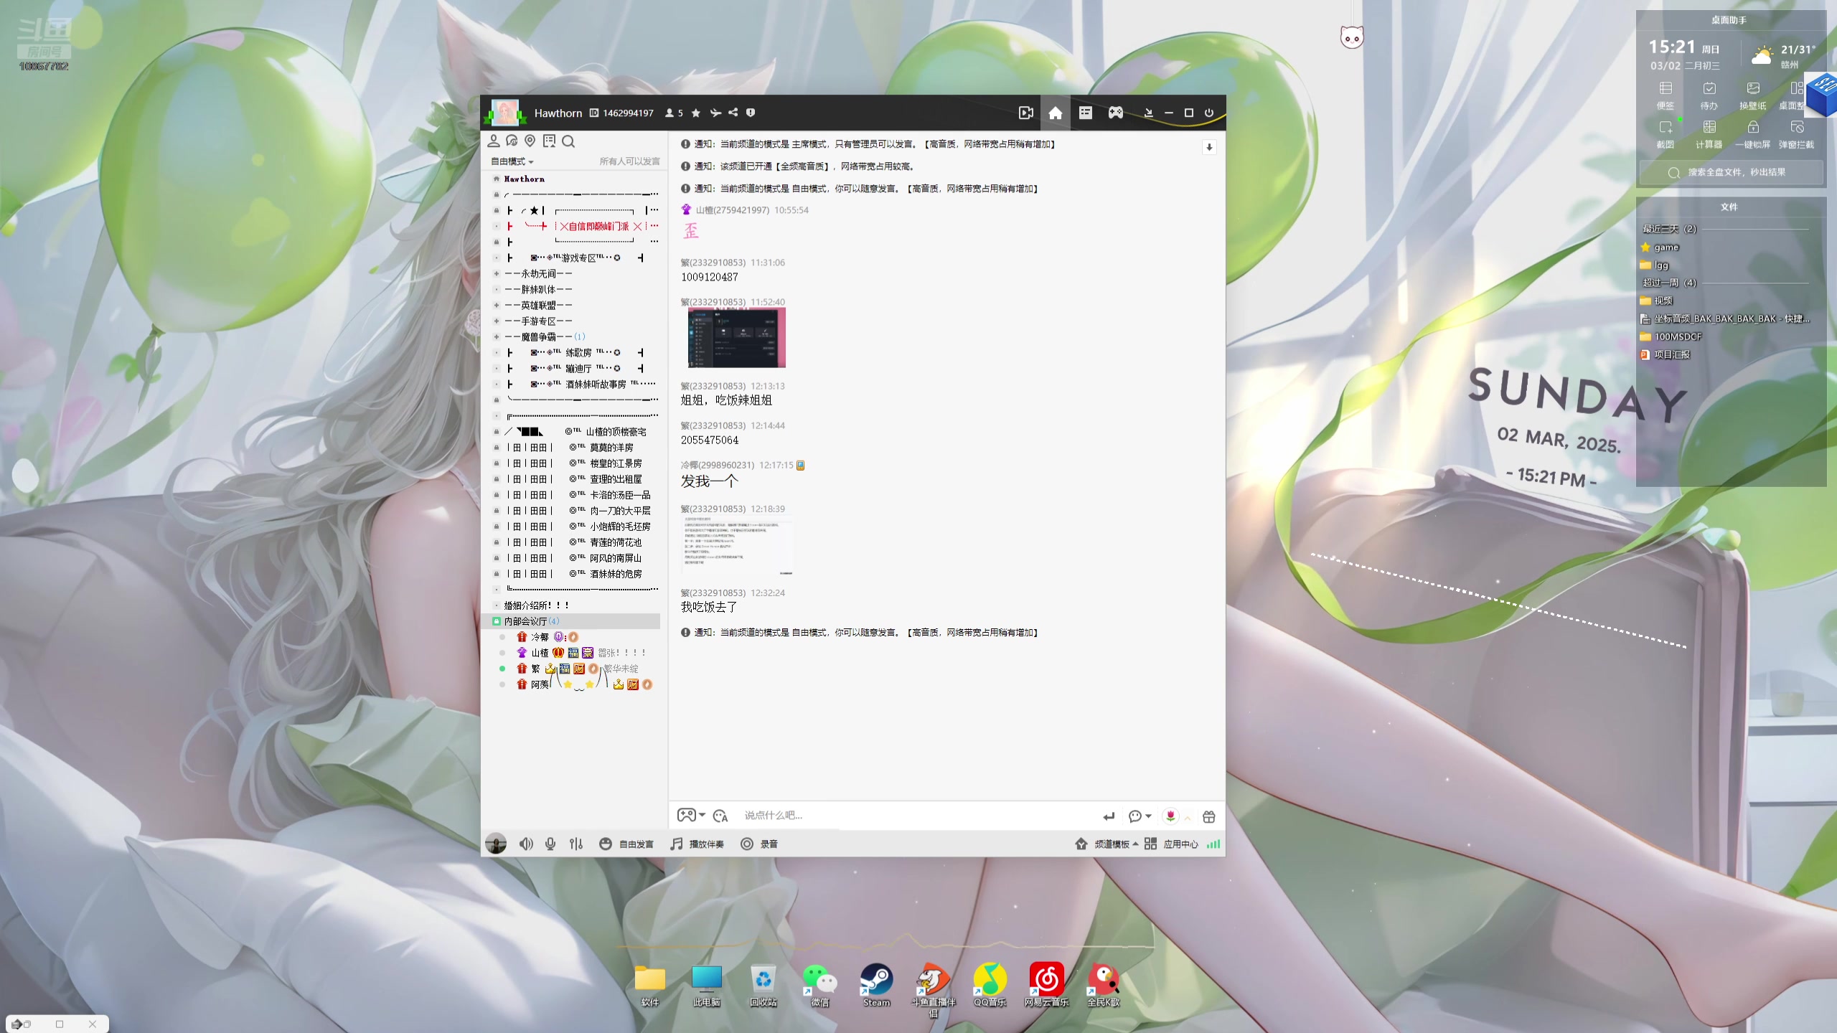
Task: Expand the 手游专区 channel group
Action: (x=496, y=321)
